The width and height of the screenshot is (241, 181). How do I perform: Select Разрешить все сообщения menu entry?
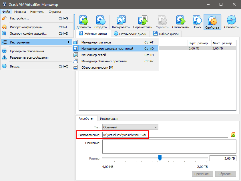(37, 57)
